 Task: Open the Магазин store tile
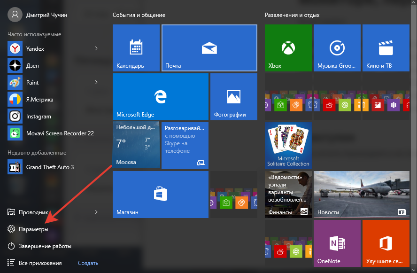[x=161, y=195]
